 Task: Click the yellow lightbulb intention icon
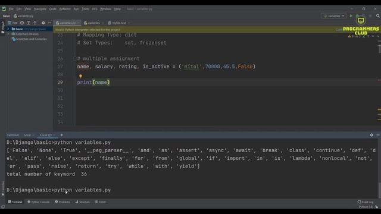pyautogui.click(x=80, y=76)
